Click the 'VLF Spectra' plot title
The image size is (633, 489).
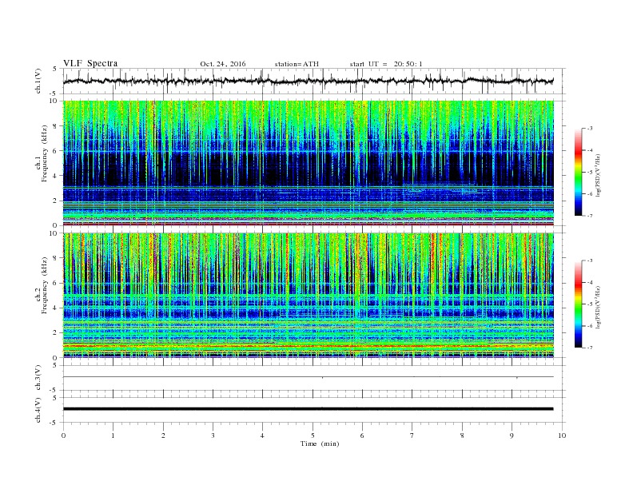(90, 63)
